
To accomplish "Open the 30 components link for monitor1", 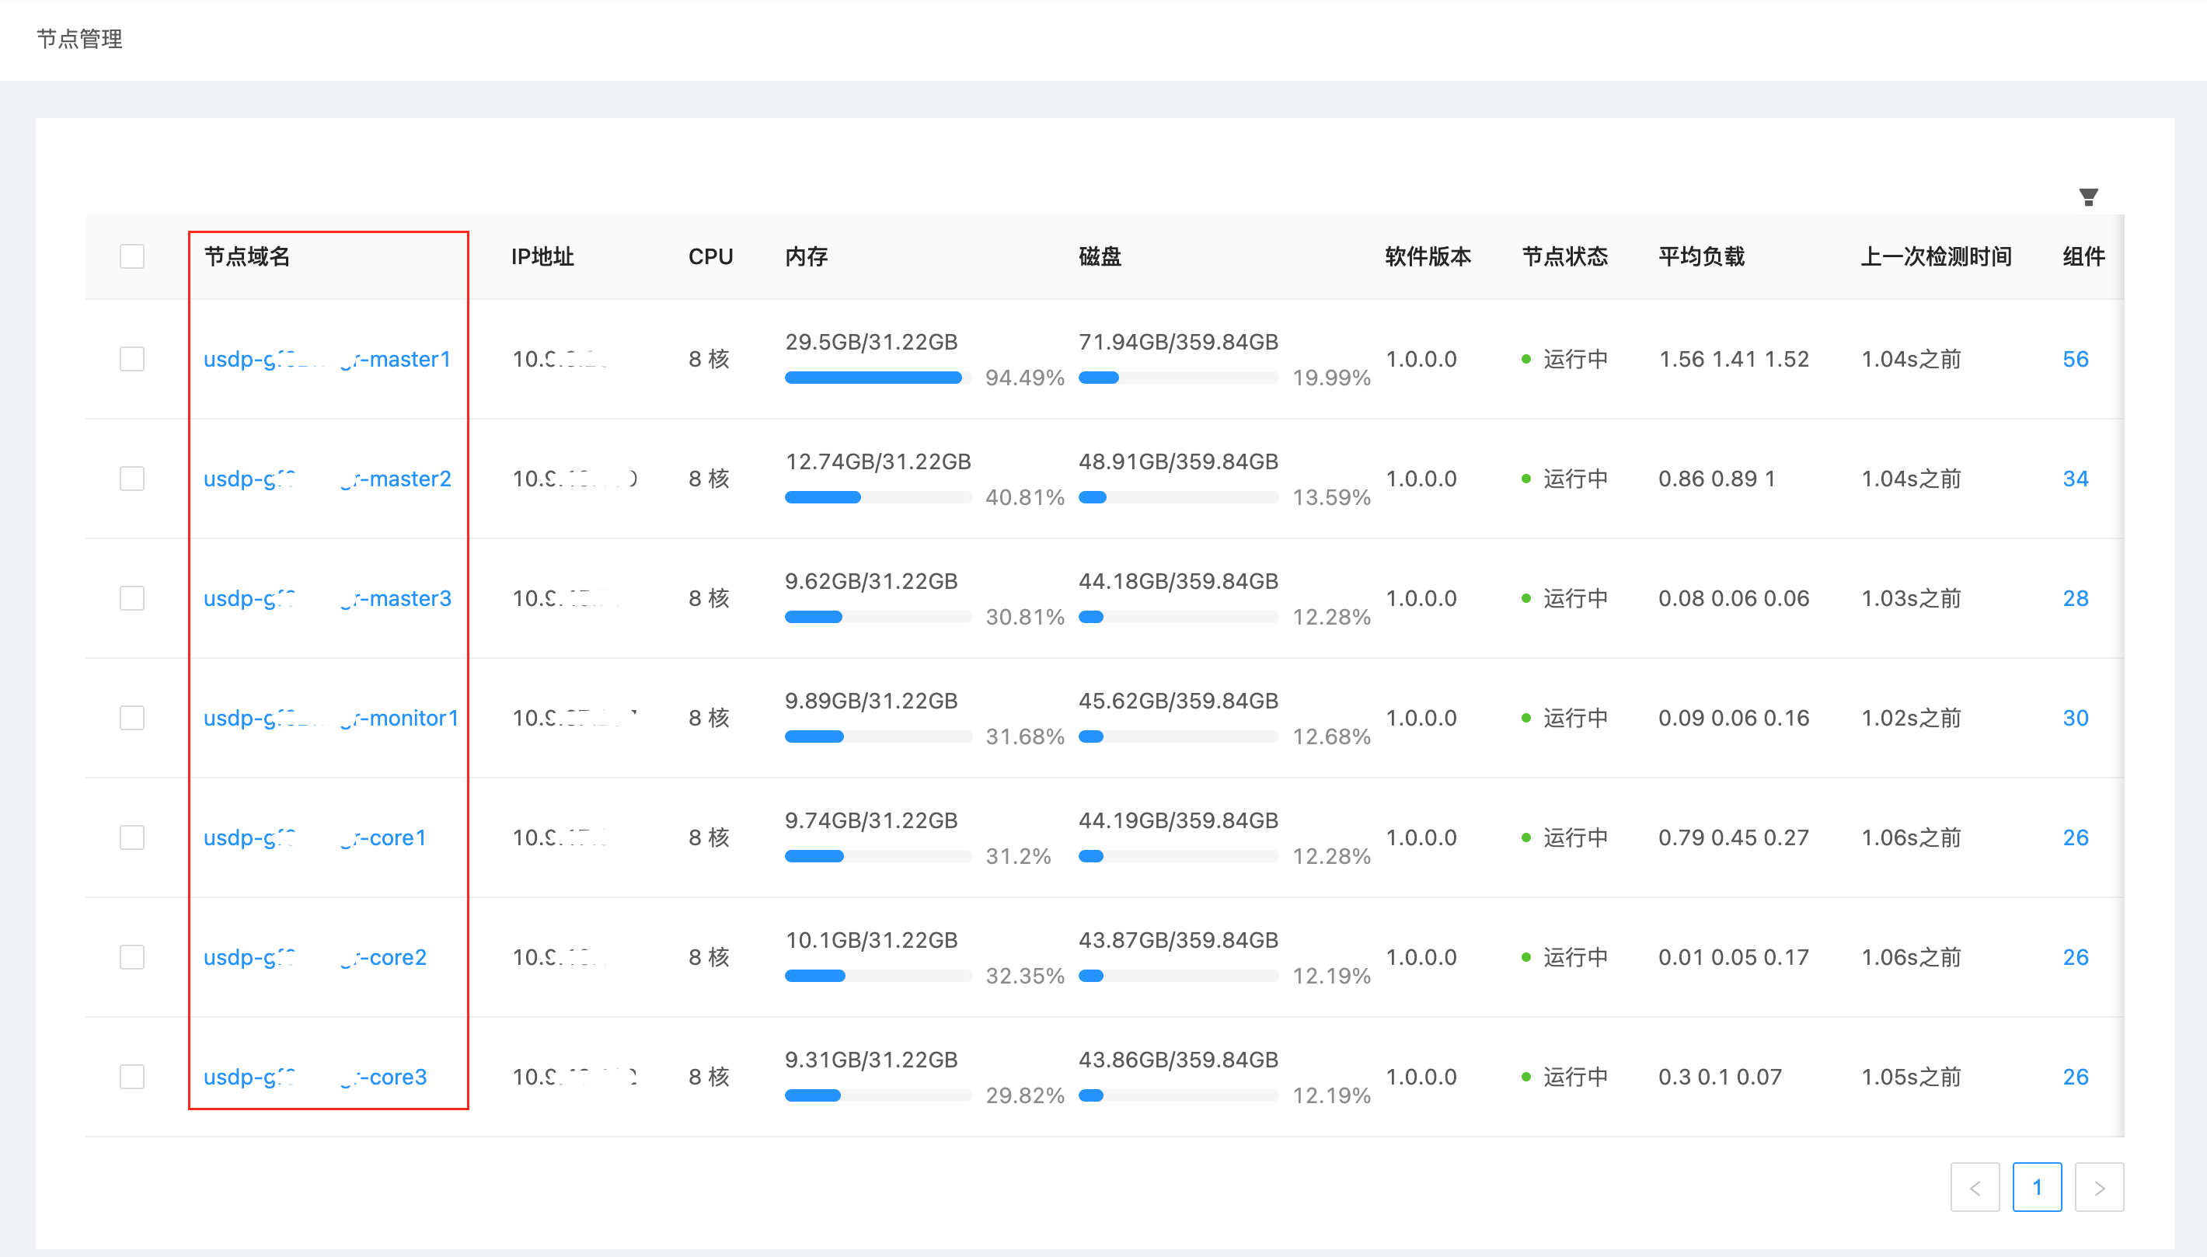I will tap(2076, 717).
